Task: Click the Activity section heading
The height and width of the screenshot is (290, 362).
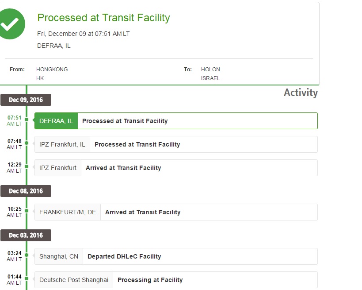Action: pyautogui.click(x=301, y=93)
